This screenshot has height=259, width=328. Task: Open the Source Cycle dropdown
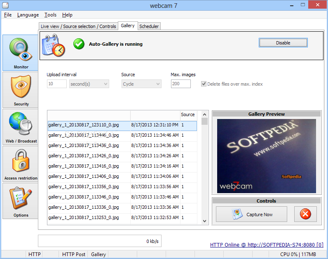tap(141, 84)
